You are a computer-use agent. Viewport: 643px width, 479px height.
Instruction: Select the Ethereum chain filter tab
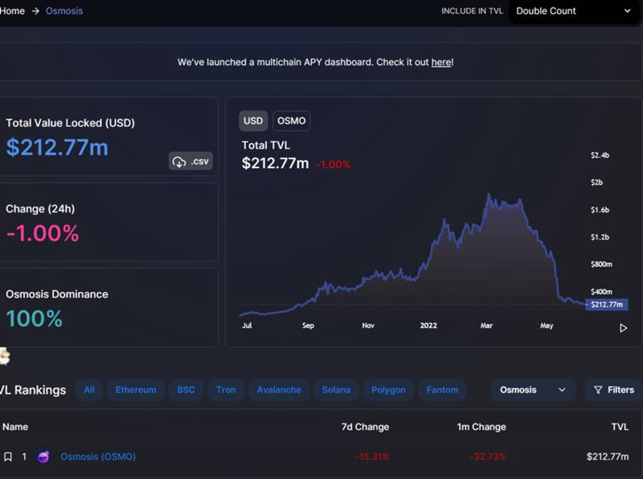[x=136, y=390]
